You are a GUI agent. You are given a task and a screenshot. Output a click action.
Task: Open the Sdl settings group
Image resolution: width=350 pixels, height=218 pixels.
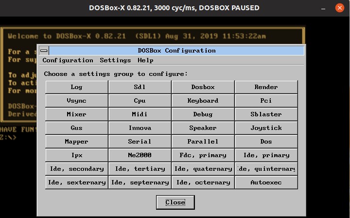point(140,87)
